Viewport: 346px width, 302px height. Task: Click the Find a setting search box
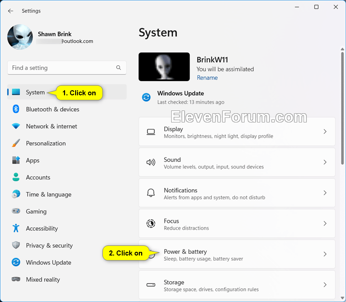(x=67, y=68)
